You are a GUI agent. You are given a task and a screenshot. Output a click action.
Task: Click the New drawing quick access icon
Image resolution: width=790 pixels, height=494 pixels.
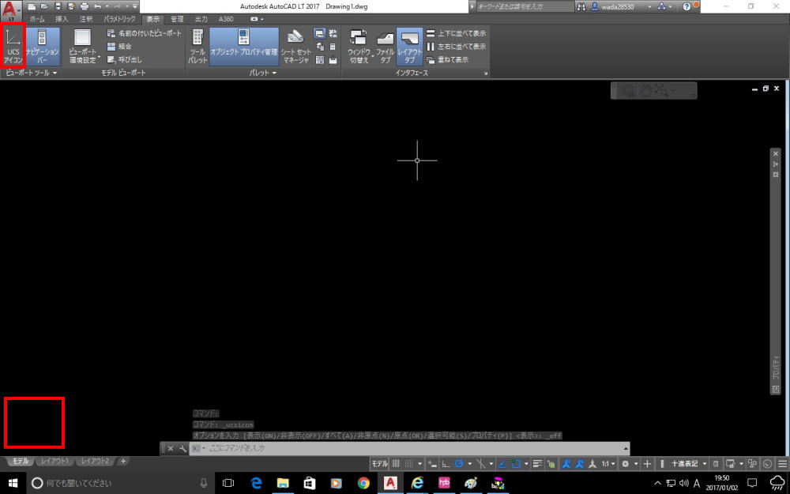pyautogui.click(x=32, y=6)
